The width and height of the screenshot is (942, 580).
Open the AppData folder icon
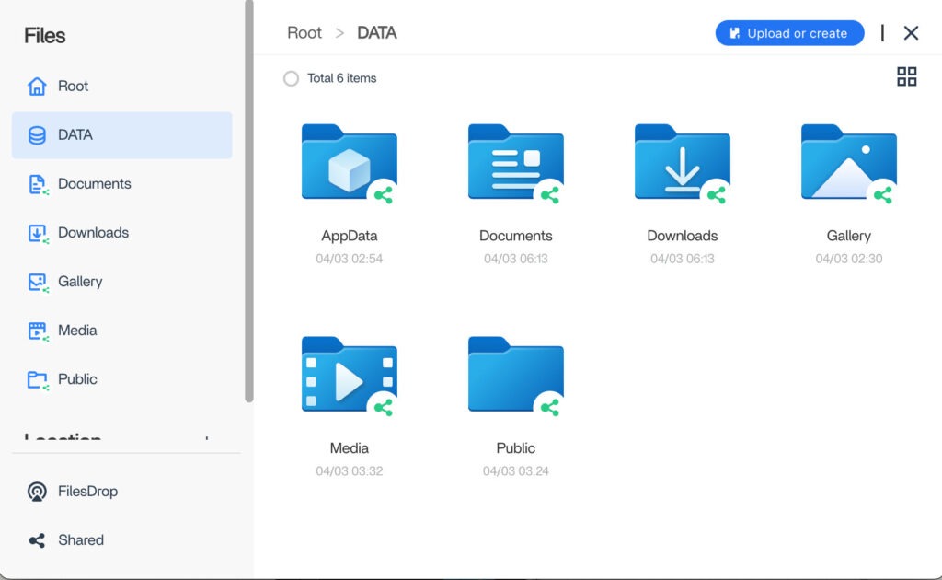[x=349, y=164]
